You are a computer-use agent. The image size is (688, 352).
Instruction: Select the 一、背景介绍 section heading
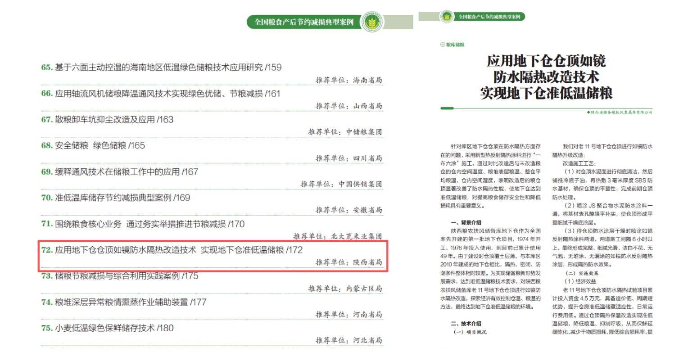tap(466, 222)
